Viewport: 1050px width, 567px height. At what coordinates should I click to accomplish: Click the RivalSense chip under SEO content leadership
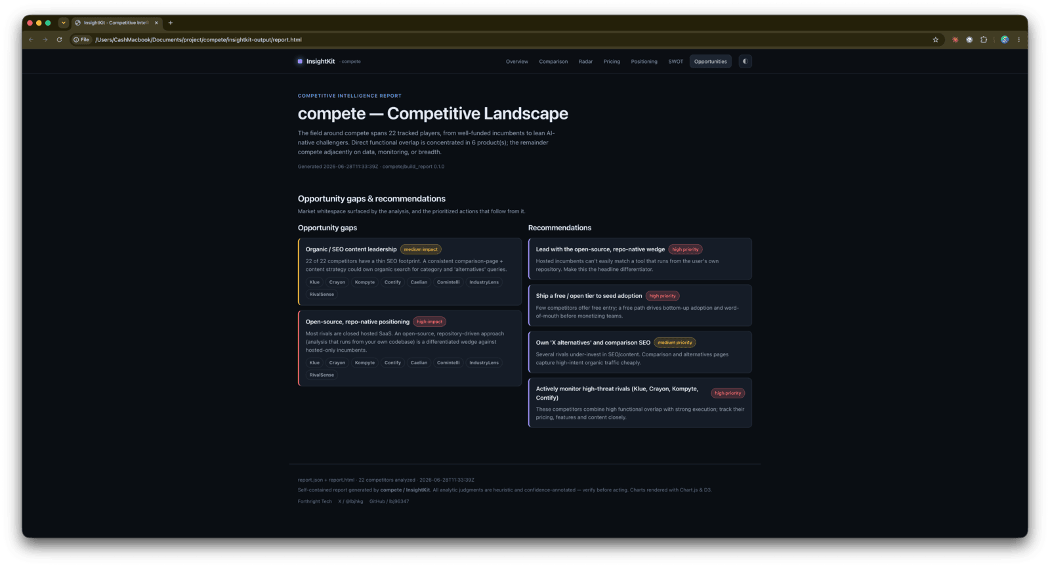tap(322, 294)
